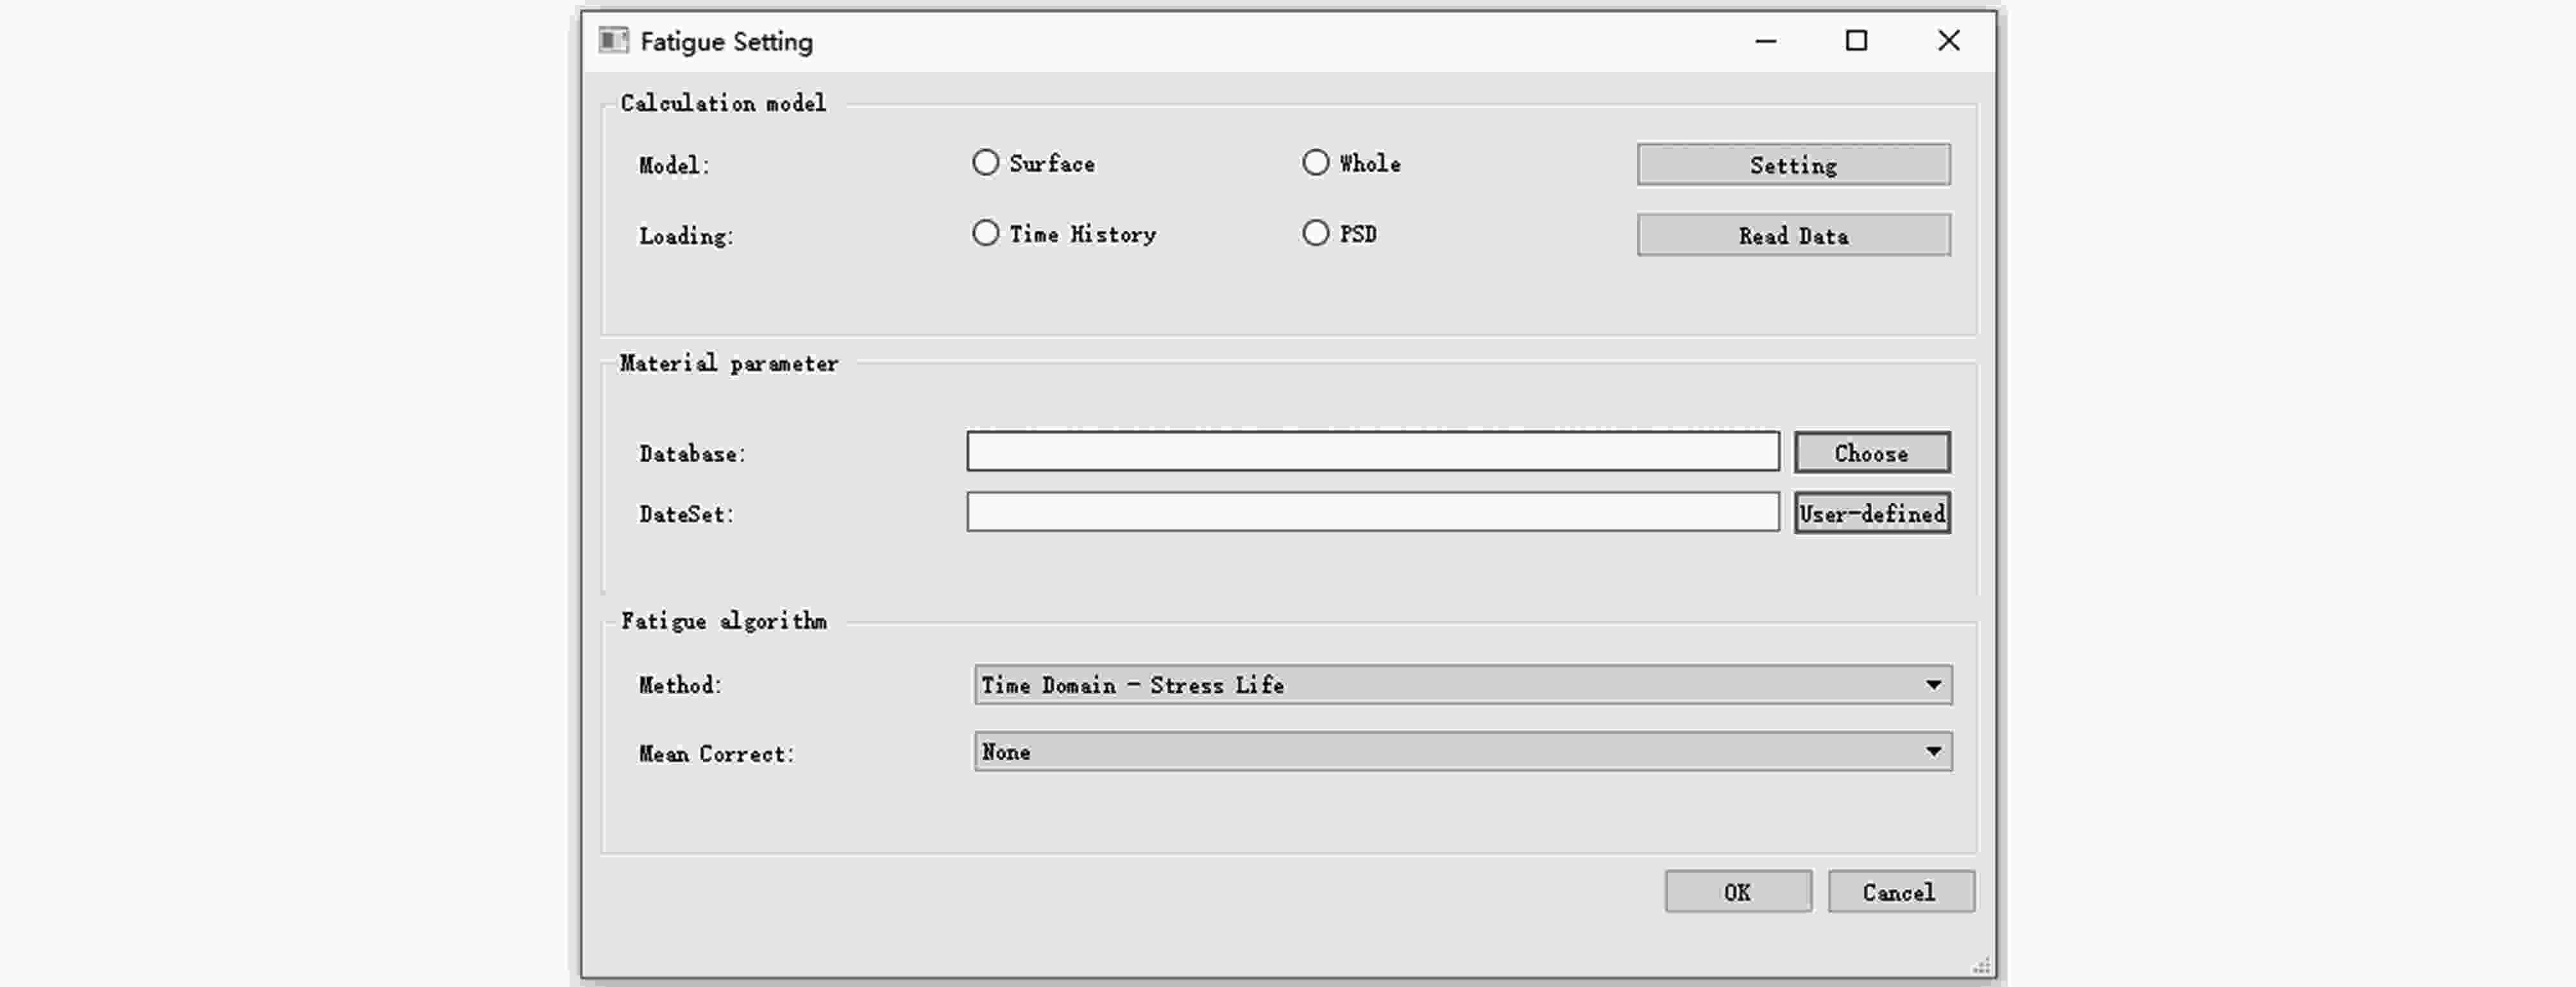Select Time History loading type
Screen dimensions: 2576x987
click(x=986, y=234)
